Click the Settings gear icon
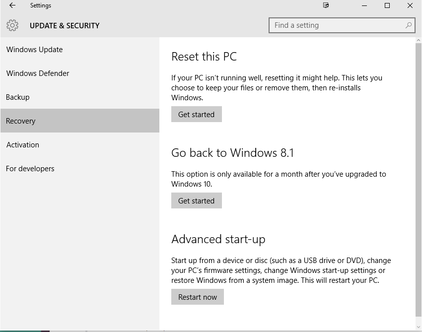Viewport: 422px width, 332px height. (x=12, y=26)
